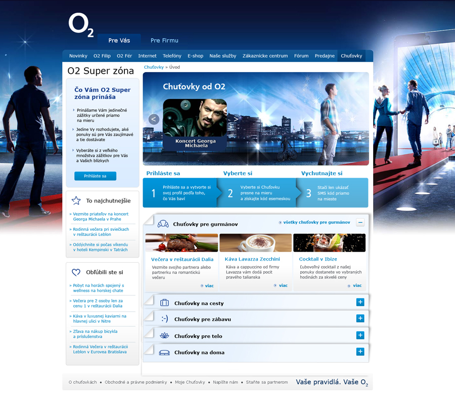The image size is (455, 404).
Task: Open the Internet menu item
Action: click(148, 56)
